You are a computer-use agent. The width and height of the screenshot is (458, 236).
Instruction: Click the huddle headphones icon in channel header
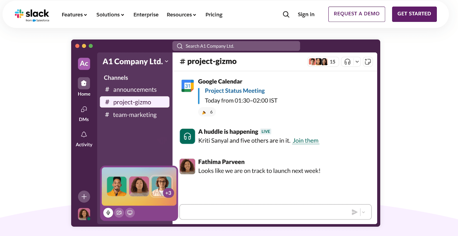click(x=348, y=62)
